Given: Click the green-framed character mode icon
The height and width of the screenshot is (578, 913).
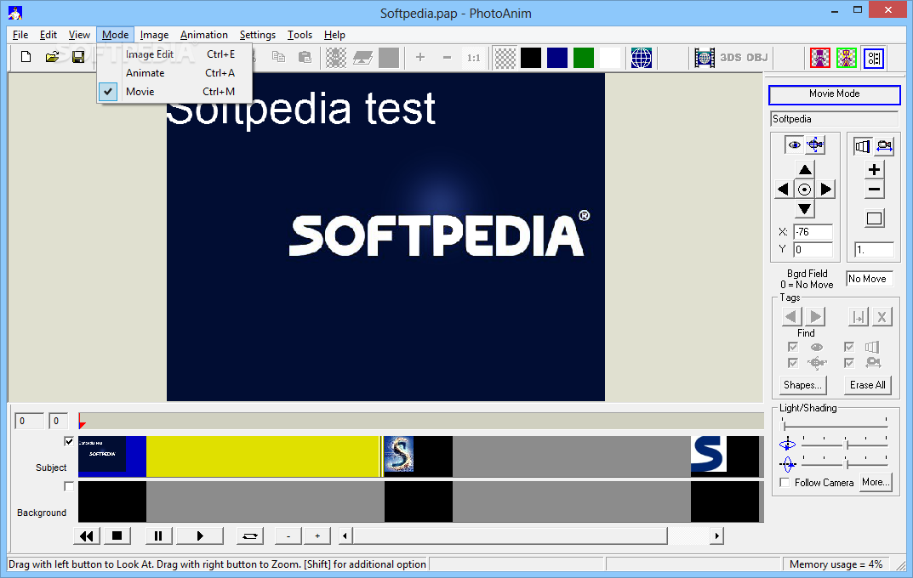Looking at the screenshot, I should [847, 58].
